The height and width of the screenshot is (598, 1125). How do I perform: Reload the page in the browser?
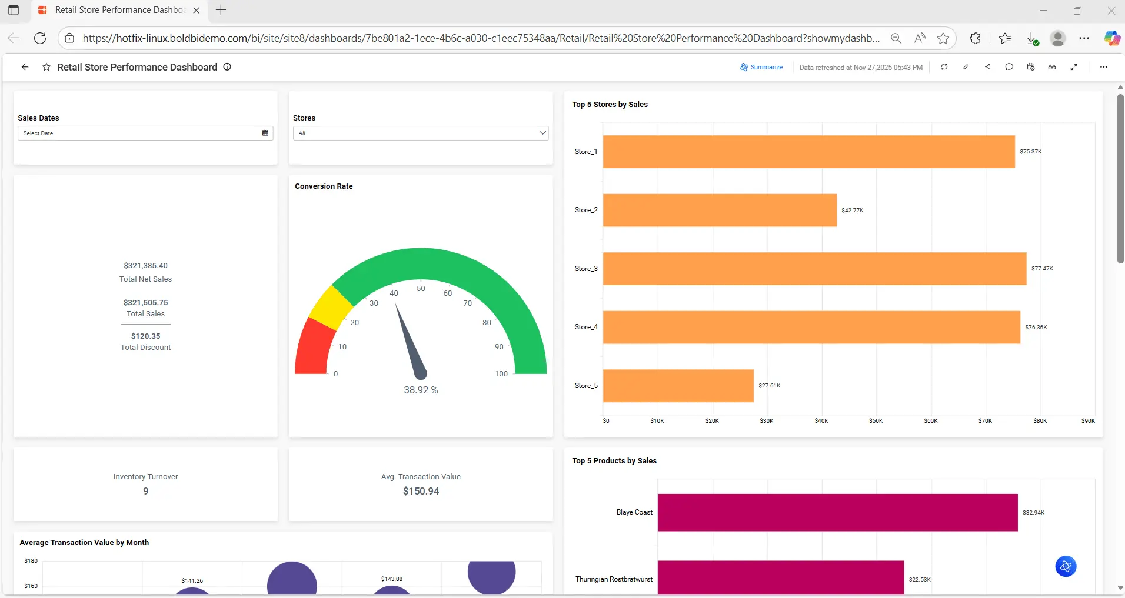point(40,38)
